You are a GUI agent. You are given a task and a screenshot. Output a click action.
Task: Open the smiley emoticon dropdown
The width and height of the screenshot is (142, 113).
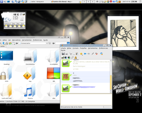[x=81, y=54]
